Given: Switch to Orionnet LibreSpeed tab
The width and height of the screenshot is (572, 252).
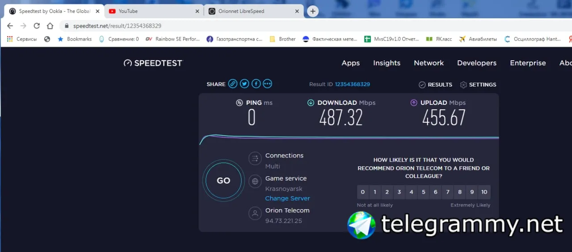Looking at the screenshot, I should click(254, 11).
